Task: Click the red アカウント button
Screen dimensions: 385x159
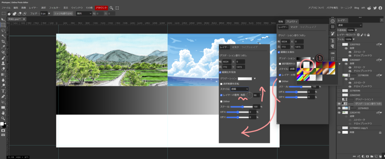Action: 101,8
